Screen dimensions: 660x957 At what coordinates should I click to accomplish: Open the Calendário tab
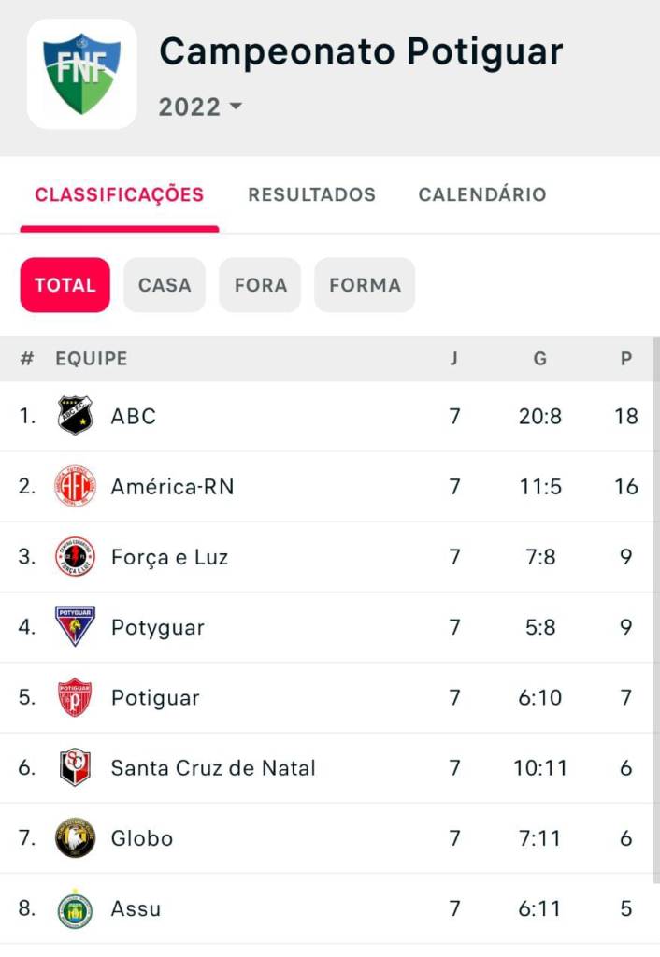(481, 194)
